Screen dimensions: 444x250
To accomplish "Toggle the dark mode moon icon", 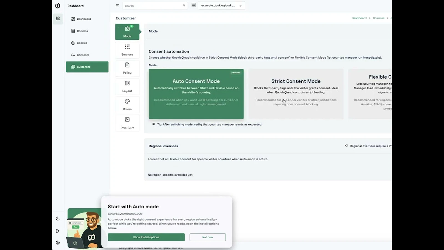I will pos(58,219).
